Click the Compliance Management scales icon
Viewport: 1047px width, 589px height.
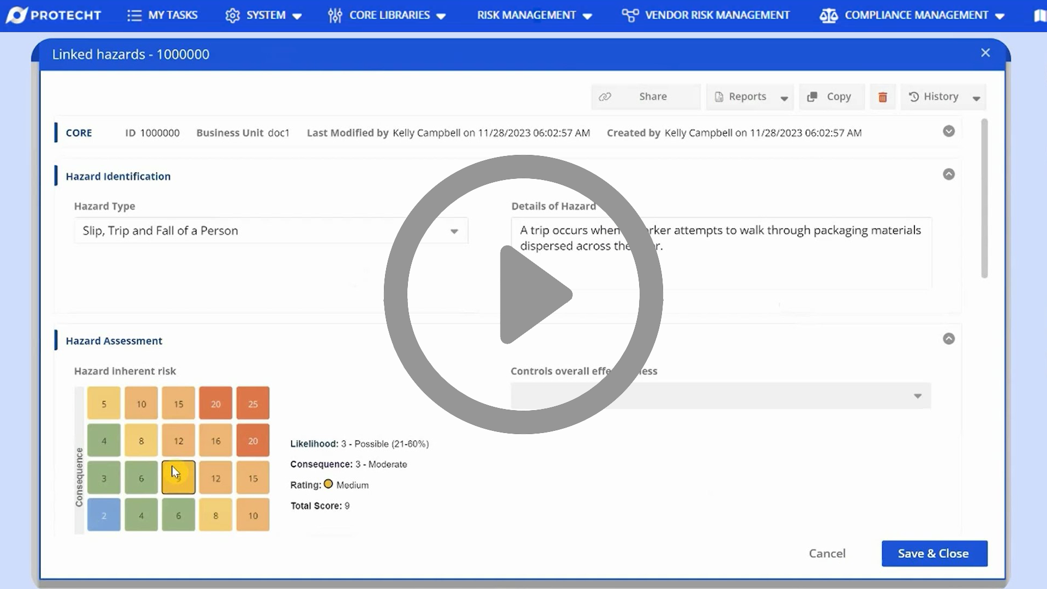coord(828,15)
